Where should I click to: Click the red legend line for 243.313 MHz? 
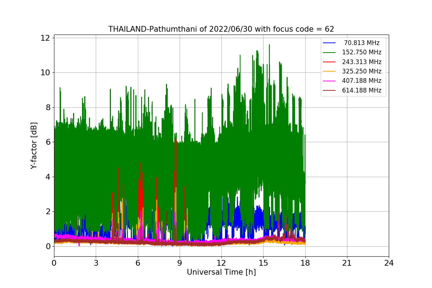[x=329, y=62]
